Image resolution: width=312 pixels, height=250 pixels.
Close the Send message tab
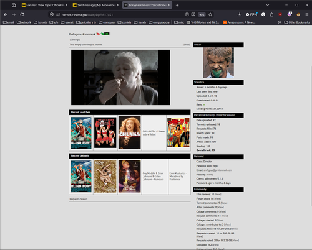click(x=117, y=5)
